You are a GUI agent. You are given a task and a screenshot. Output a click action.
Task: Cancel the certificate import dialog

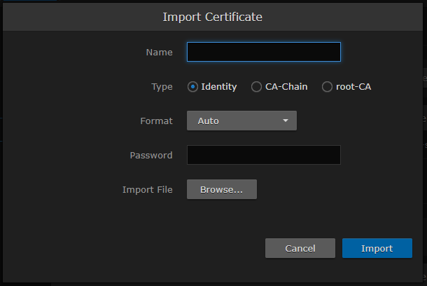click(x=300, y=248)
